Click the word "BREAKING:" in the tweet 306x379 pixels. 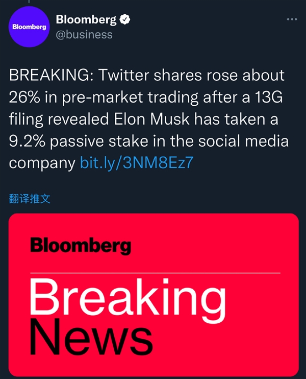pyautogui.click(x=52, y=75)
